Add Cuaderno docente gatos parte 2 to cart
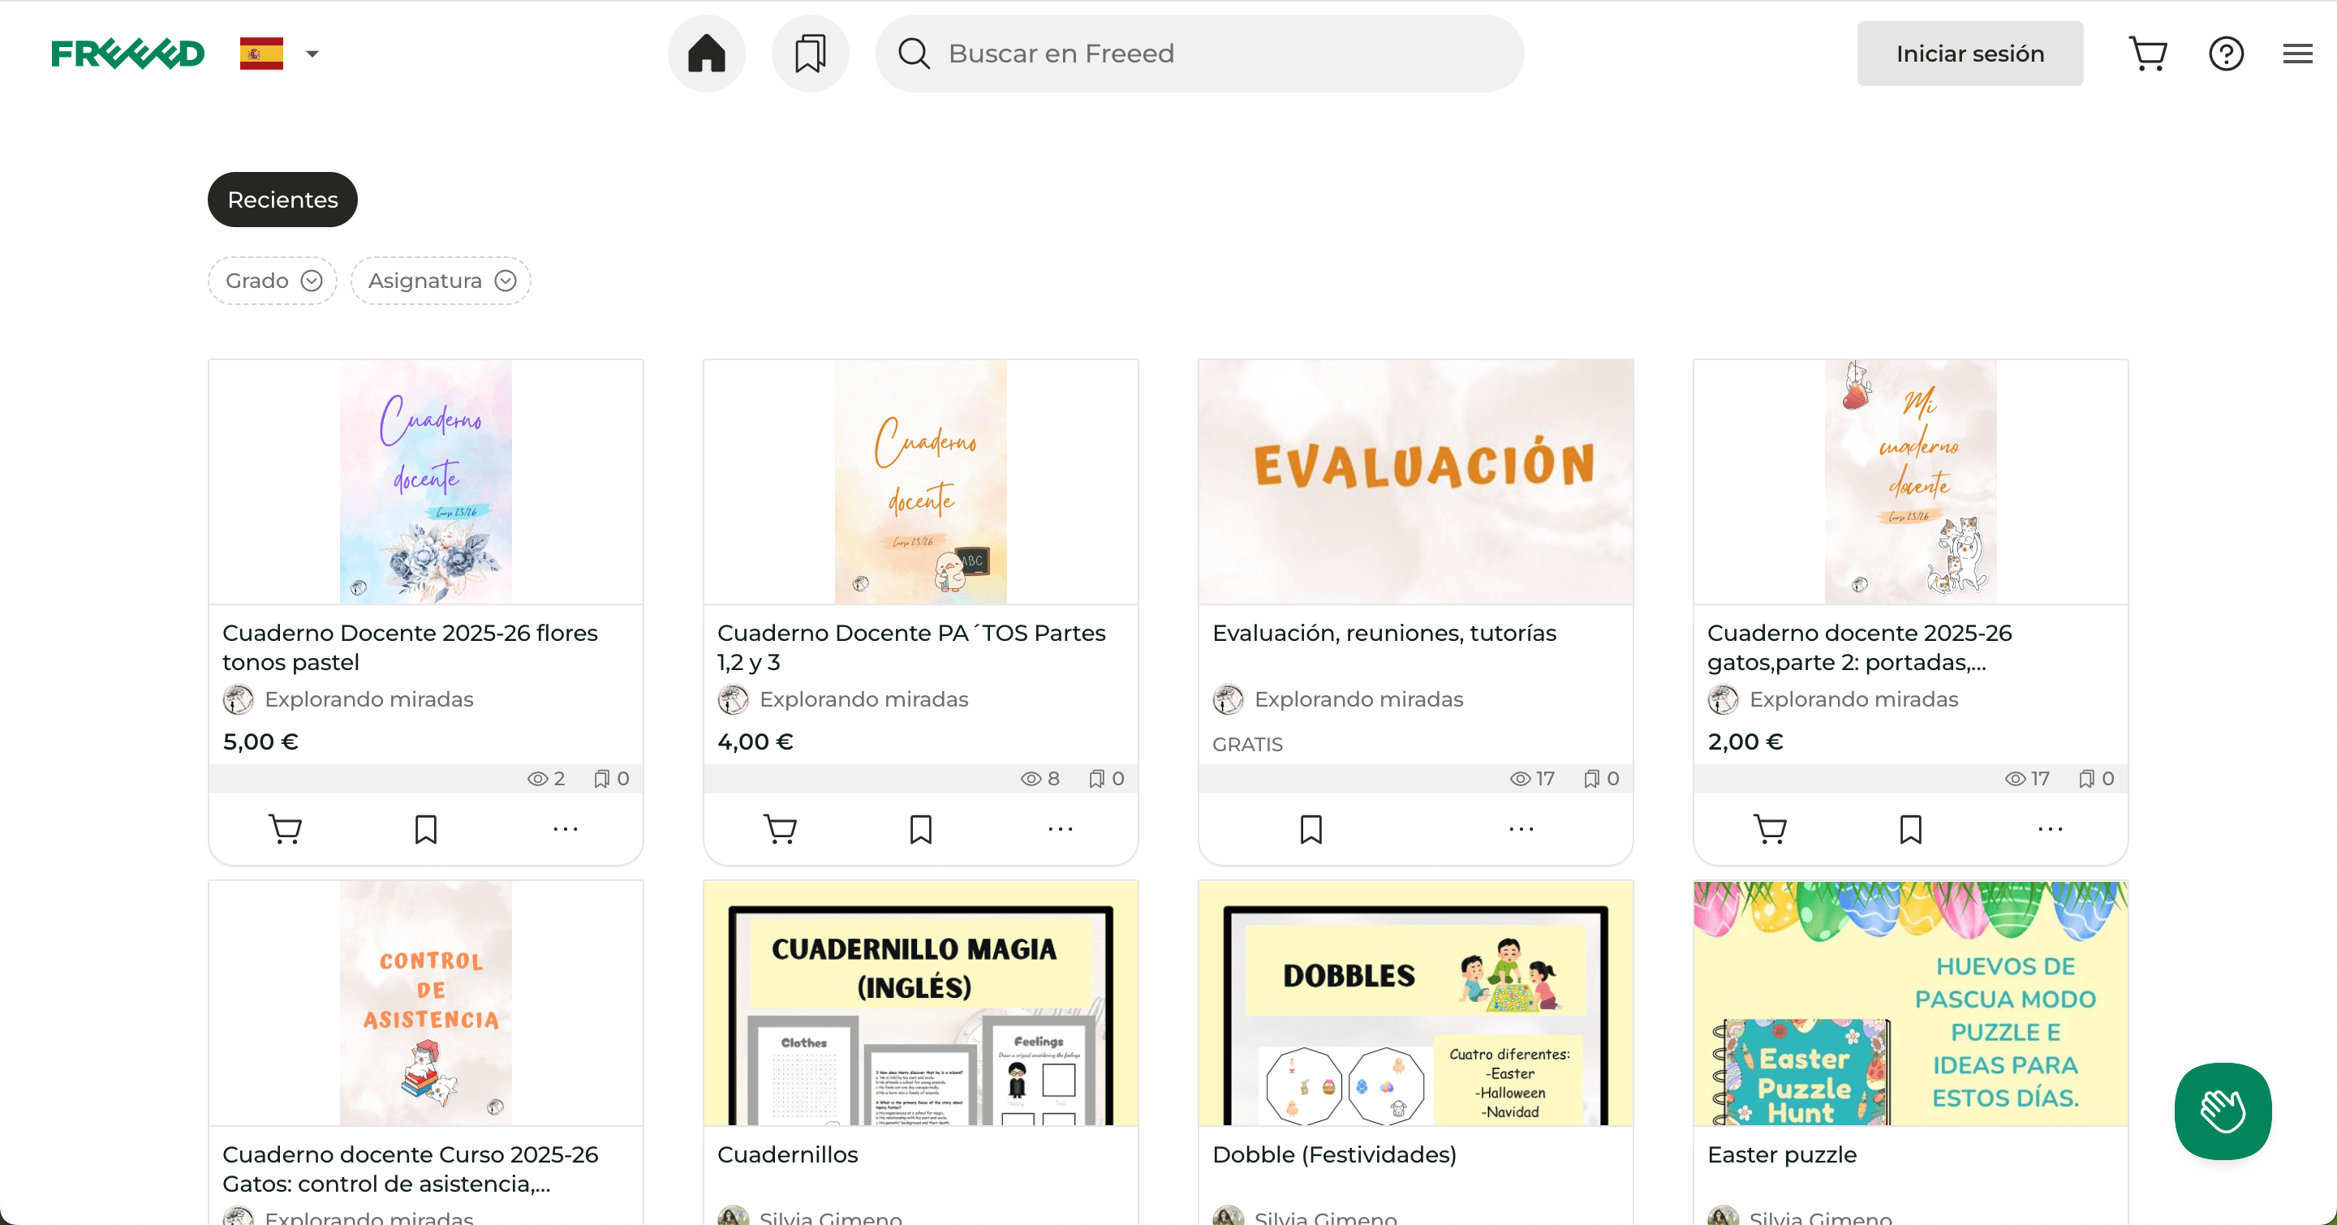 (x=1769, y=829)
